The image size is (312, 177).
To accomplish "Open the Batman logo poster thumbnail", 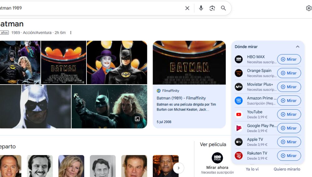I will point(63,62).
